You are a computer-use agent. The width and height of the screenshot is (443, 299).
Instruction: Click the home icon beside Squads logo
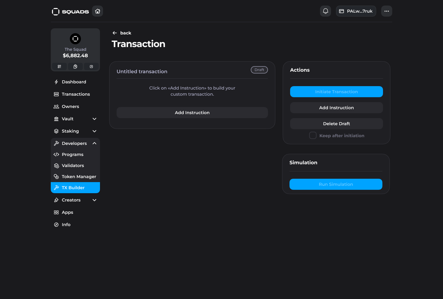click(98, 11)
